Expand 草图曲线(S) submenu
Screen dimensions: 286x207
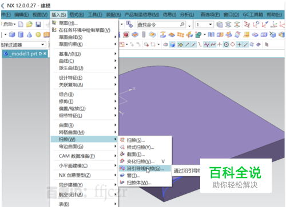tap(84, 37)
